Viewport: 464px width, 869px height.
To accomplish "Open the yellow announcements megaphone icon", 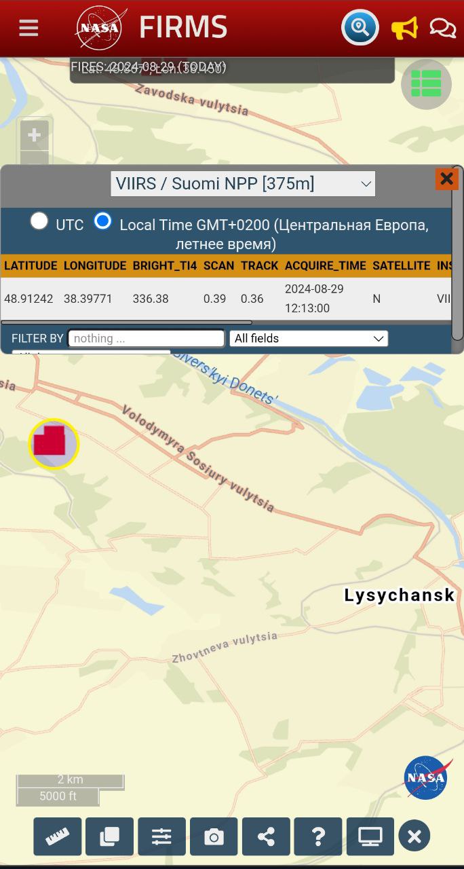I will point(404,29).
